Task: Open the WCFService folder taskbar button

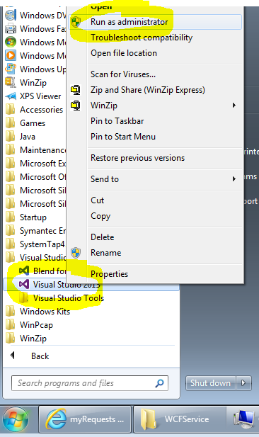Action: point(180,419)
